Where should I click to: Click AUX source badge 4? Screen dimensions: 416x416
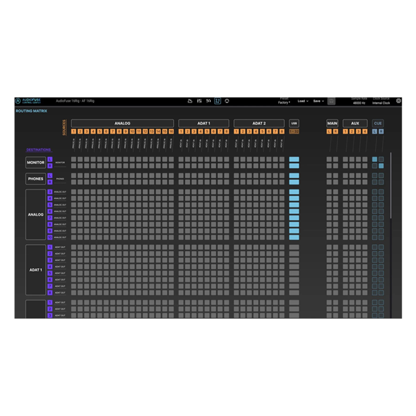click(365, 131)
